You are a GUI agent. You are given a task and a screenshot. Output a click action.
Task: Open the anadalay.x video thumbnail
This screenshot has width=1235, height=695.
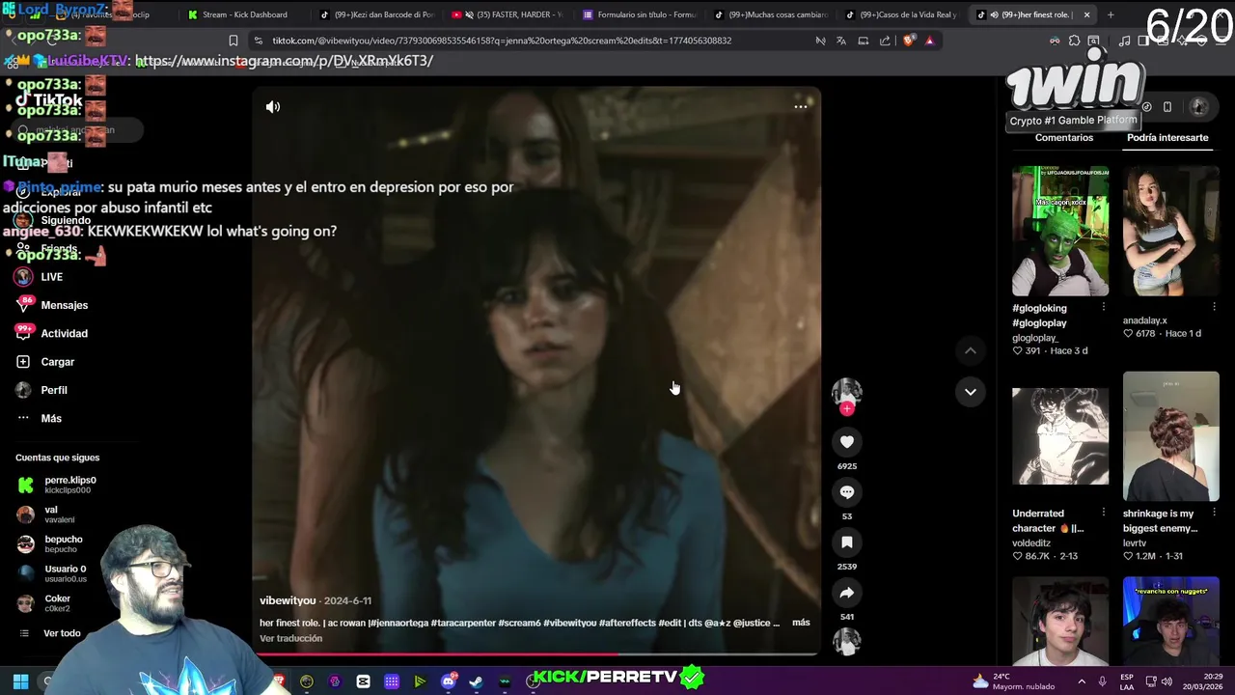click(x=1170, y=231)
